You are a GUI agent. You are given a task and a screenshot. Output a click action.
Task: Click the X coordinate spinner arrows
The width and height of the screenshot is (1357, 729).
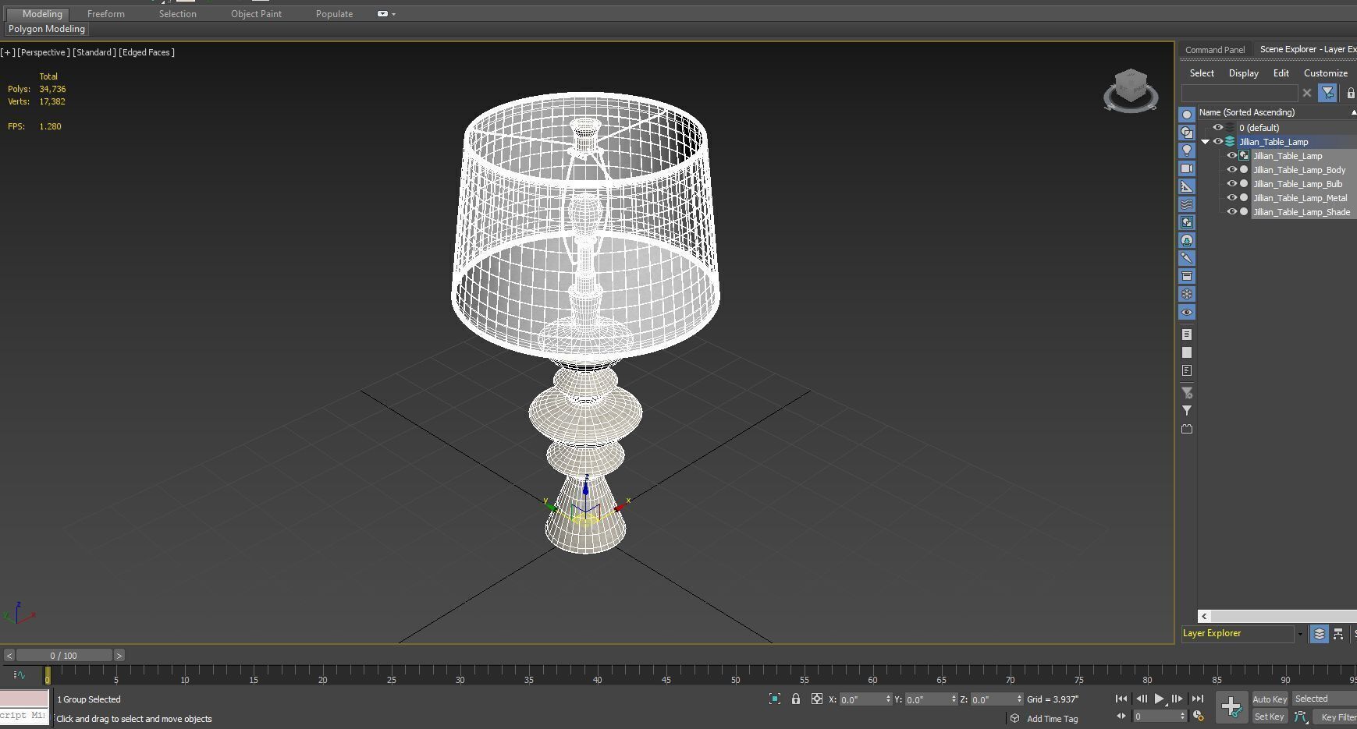click(x=888, y=699)
